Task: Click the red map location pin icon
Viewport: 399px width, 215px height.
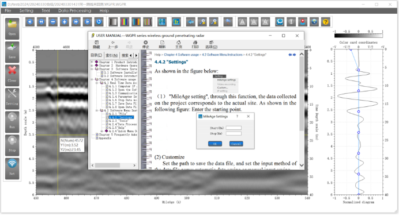Action: [x=303, y=22]
